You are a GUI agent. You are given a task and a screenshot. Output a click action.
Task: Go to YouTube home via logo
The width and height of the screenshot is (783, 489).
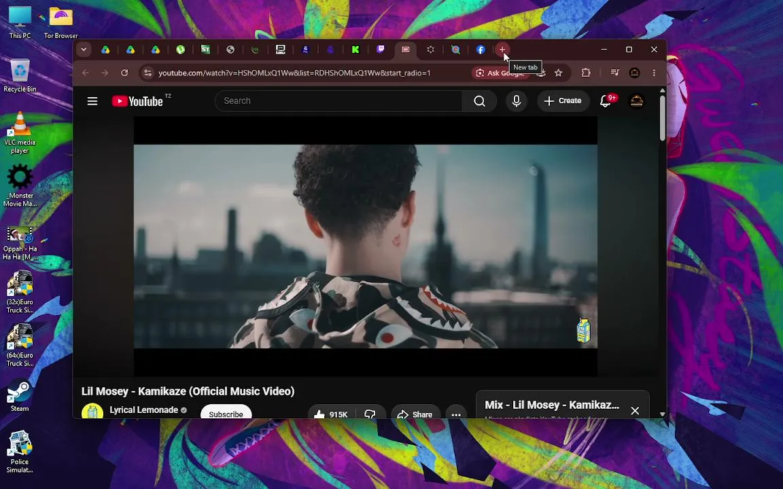(x=137, y=101)
